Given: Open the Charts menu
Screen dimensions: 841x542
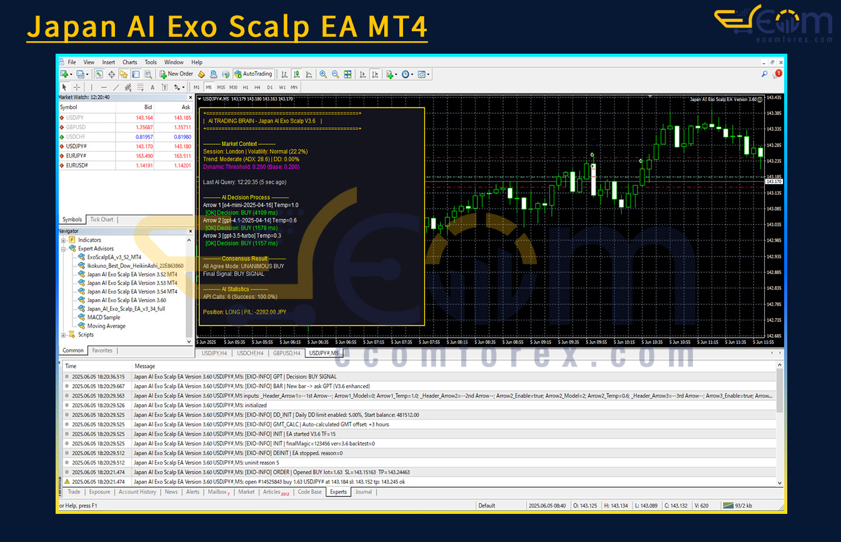Looking at the screenshot, I should click(130, 62).
